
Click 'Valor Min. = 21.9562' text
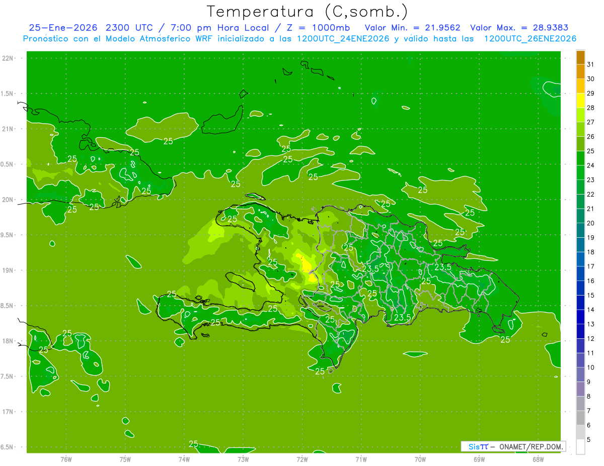click(x=413, y=28)
